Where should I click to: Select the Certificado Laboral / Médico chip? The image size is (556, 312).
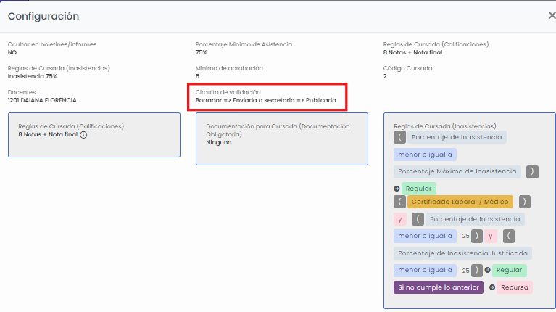pyautogui.click(x=460, y=202)
